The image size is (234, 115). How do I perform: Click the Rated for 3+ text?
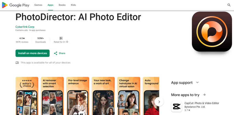(x=59, y=42)
